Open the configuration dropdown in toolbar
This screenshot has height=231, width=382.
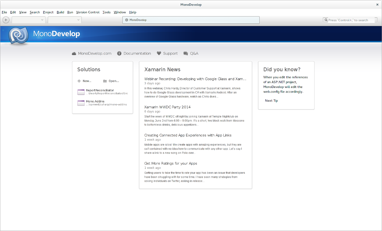pos(28,20)
